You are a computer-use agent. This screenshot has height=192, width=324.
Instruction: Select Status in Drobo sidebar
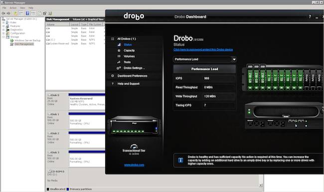pyautogui.click(x=128, y=45)
